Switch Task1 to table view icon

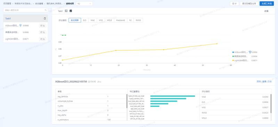[x=66, y=11]
